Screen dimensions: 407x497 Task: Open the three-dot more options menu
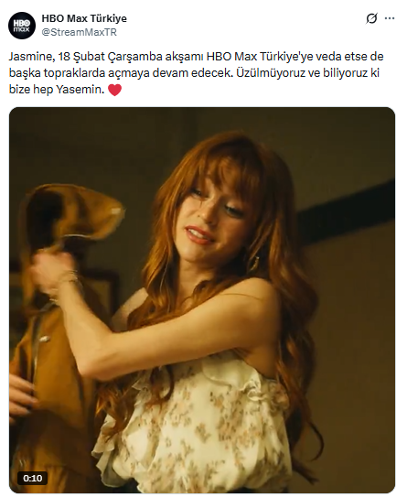tap(390, 18)
